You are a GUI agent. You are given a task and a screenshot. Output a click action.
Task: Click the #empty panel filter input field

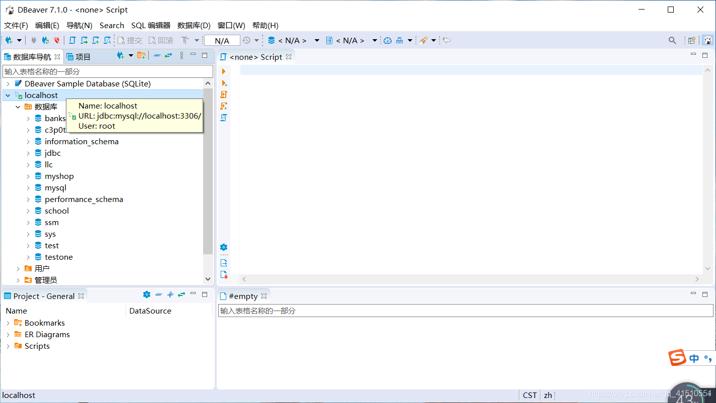[466, 311]
